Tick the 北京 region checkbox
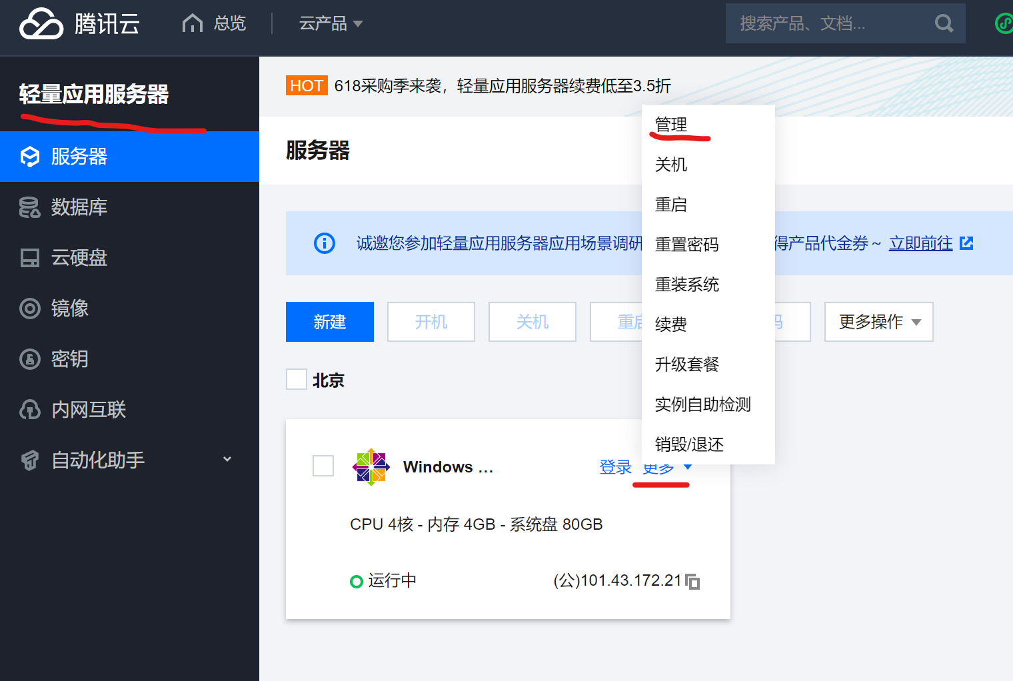Image resolution: width=1013 pixels, height=681 pixels. click(297, 379)
